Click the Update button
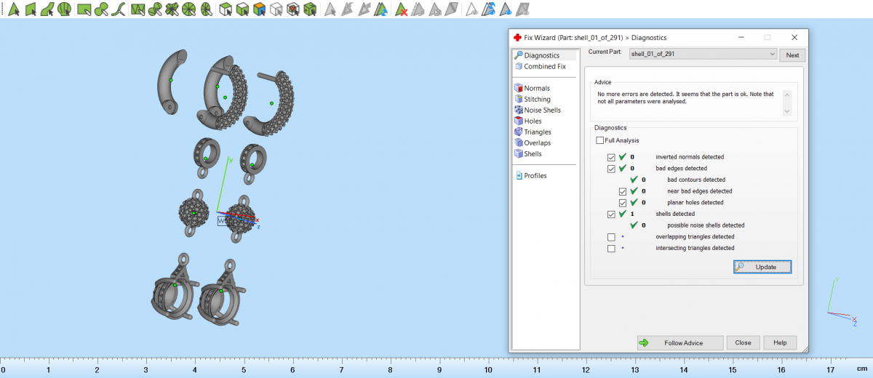This screenshot has width=873, height=378. (x=762, y=267)
